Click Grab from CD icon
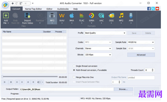This screenshot has width=167, height=102. coord(15,16)
